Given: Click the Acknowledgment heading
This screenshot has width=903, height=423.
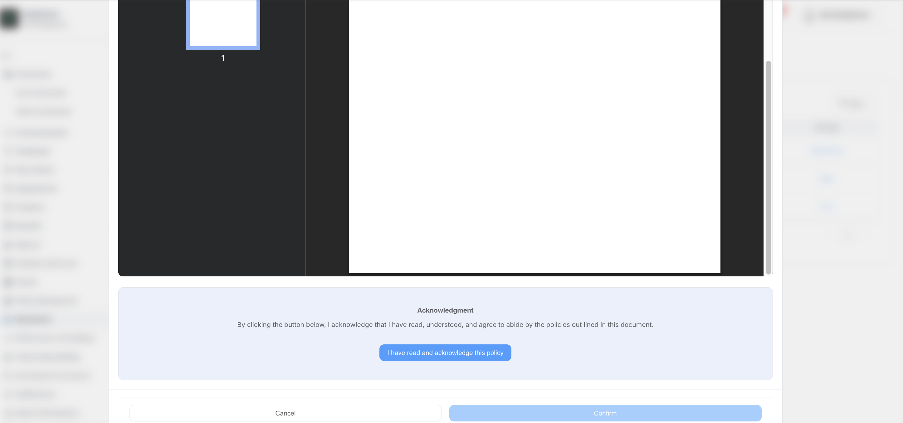Looking at the screenshot, I should 445,310.
